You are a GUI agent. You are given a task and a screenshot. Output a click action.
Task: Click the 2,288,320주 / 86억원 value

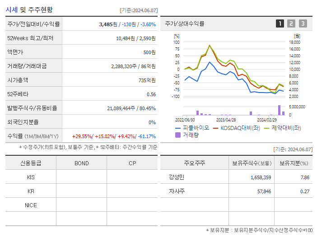click(x=133, y=66)
